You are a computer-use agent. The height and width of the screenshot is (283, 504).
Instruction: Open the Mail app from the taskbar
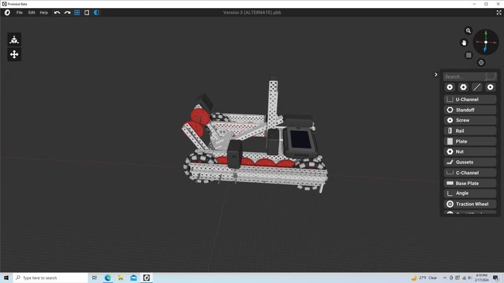[134, 278]
